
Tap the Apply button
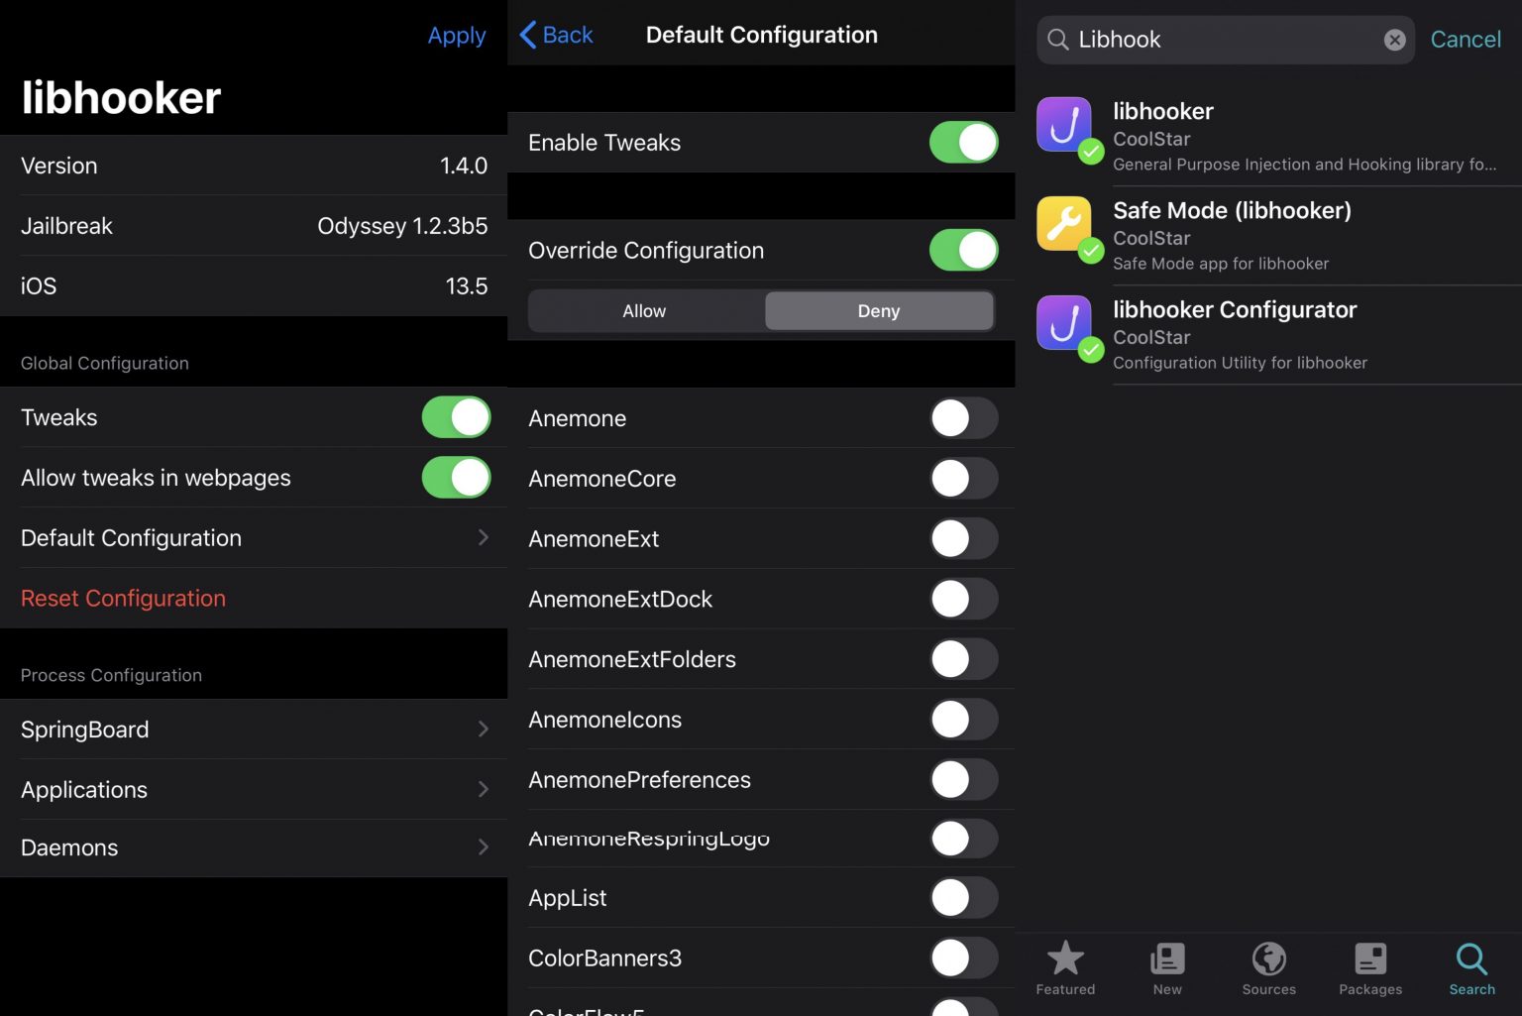(x=456, y=36)
